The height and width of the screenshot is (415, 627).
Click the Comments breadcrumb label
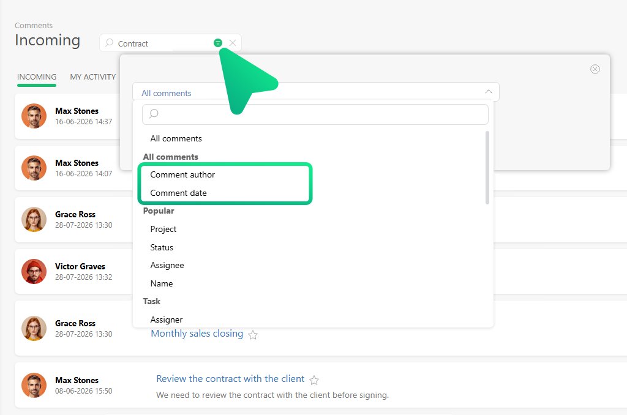tap(34, 25)
